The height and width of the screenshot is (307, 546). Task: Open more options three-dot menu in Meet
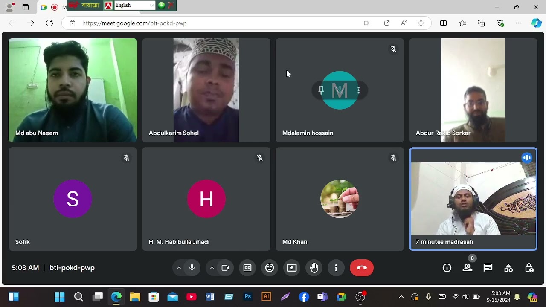coord(336,268)
